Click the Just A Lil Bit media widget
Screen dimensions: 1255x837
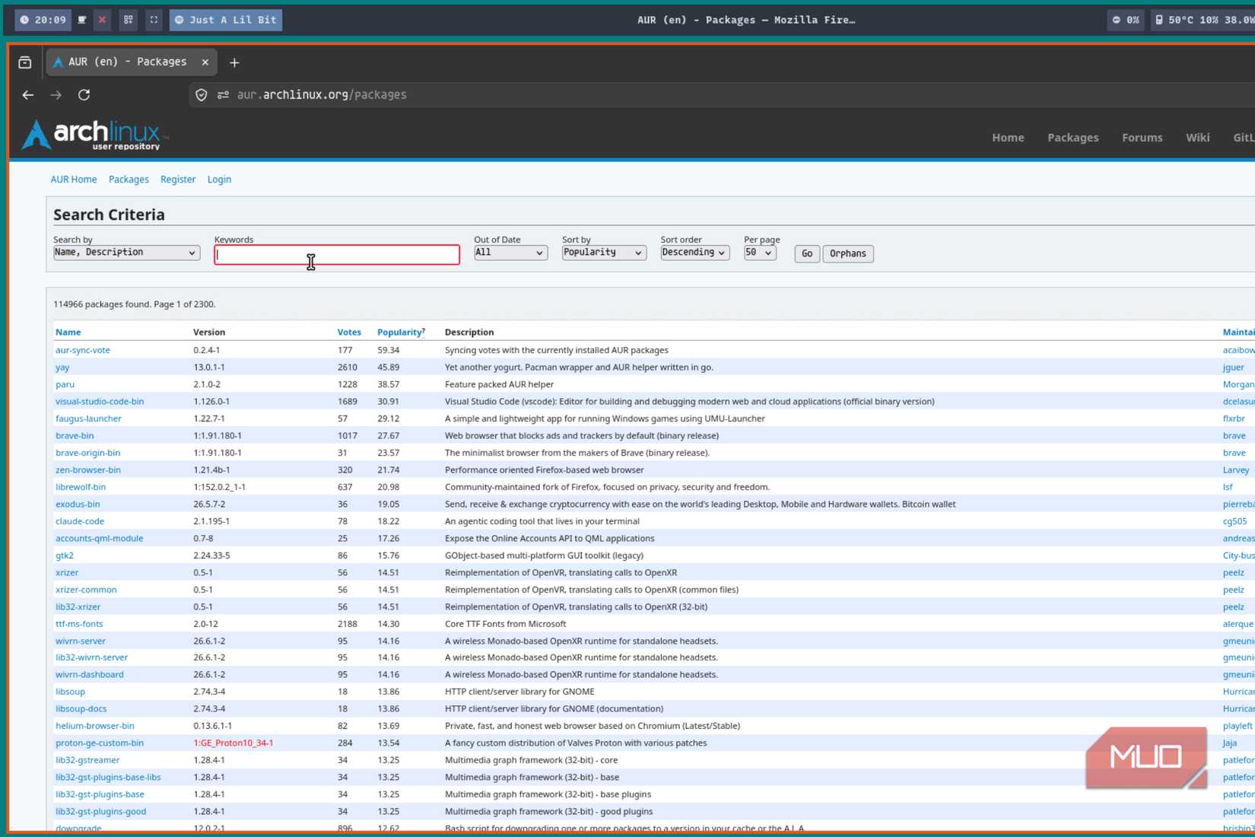coord(226,20)
